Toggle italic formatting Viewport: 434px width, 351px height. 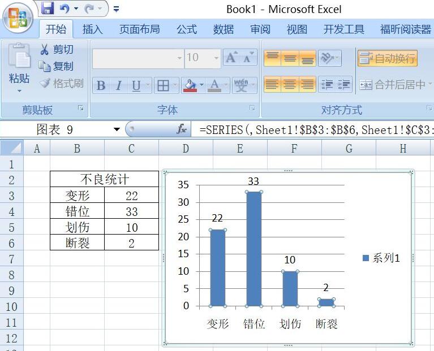[x=118, y=85]
